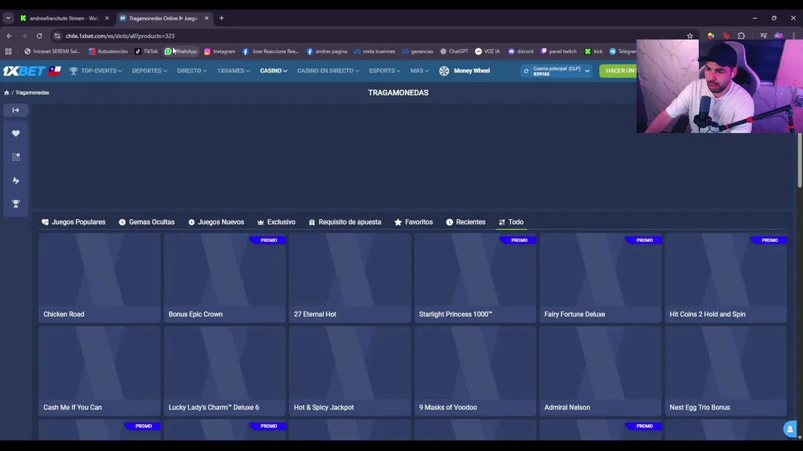Open browser extensions puzzle icon
The width and height of the screenshot is (803, 451).
pyautogui.click(x=742, y=36)
